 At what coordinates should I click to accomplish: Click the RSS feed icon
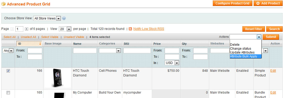pos(130,29)
